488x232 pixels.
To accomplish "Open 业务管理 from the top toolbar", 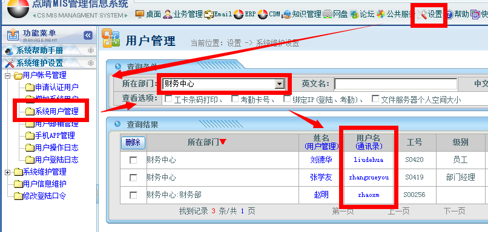I will click(x=168, y=14).
